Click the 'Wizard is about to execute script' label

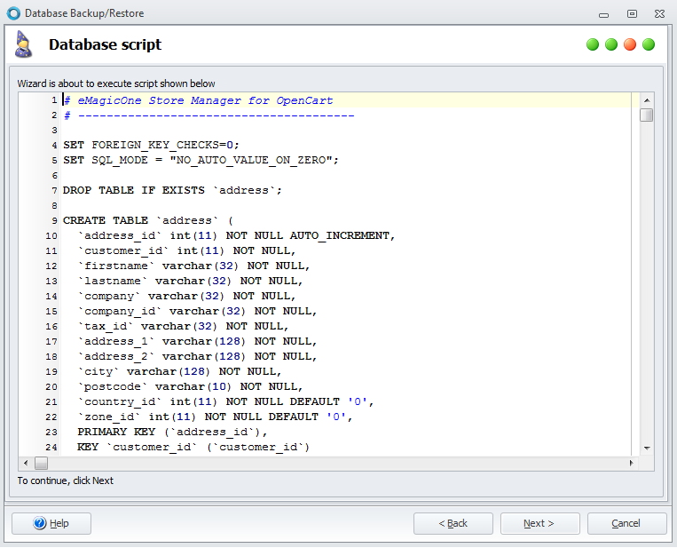click(x=116, y=83)
